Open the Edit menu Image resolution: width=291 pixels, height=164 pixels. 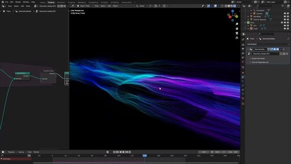pyautogui.click(x=12, y=2)
